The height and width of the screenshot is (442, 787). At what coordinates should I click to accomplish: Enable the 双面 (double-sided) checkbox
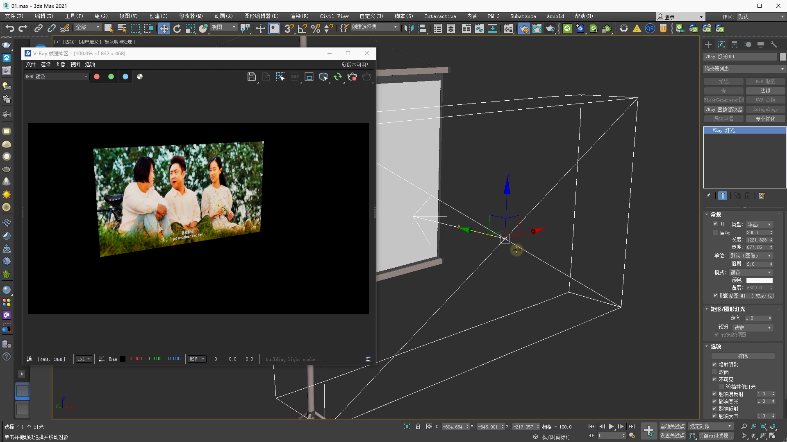click(x=714, y=372)
